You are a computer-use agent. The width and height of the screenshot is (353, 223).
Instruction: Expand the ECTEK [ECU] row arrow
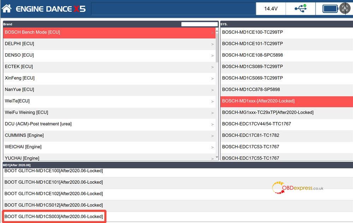tap(212, 67)
